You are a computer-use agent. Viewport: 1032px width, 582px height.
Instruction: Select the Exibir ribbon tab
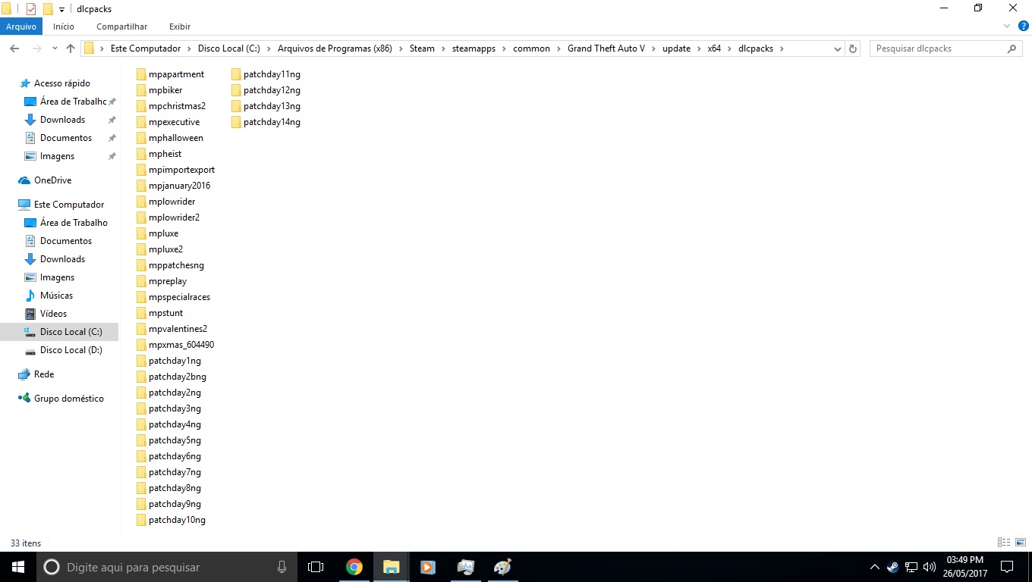180,27
